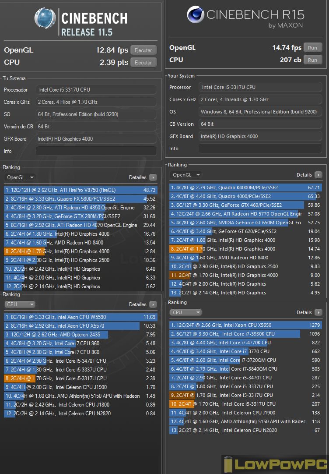Select the AMD Radeon HD 8400 row scoring 12.86
Screen dimensions: 329x474
(246, 258)
